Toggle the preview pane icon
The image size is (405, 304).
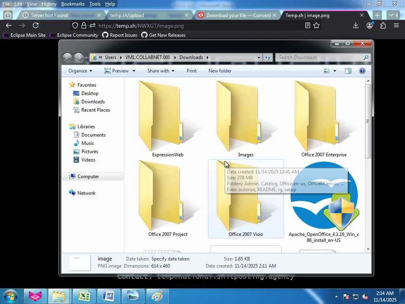tap(348, 71)
